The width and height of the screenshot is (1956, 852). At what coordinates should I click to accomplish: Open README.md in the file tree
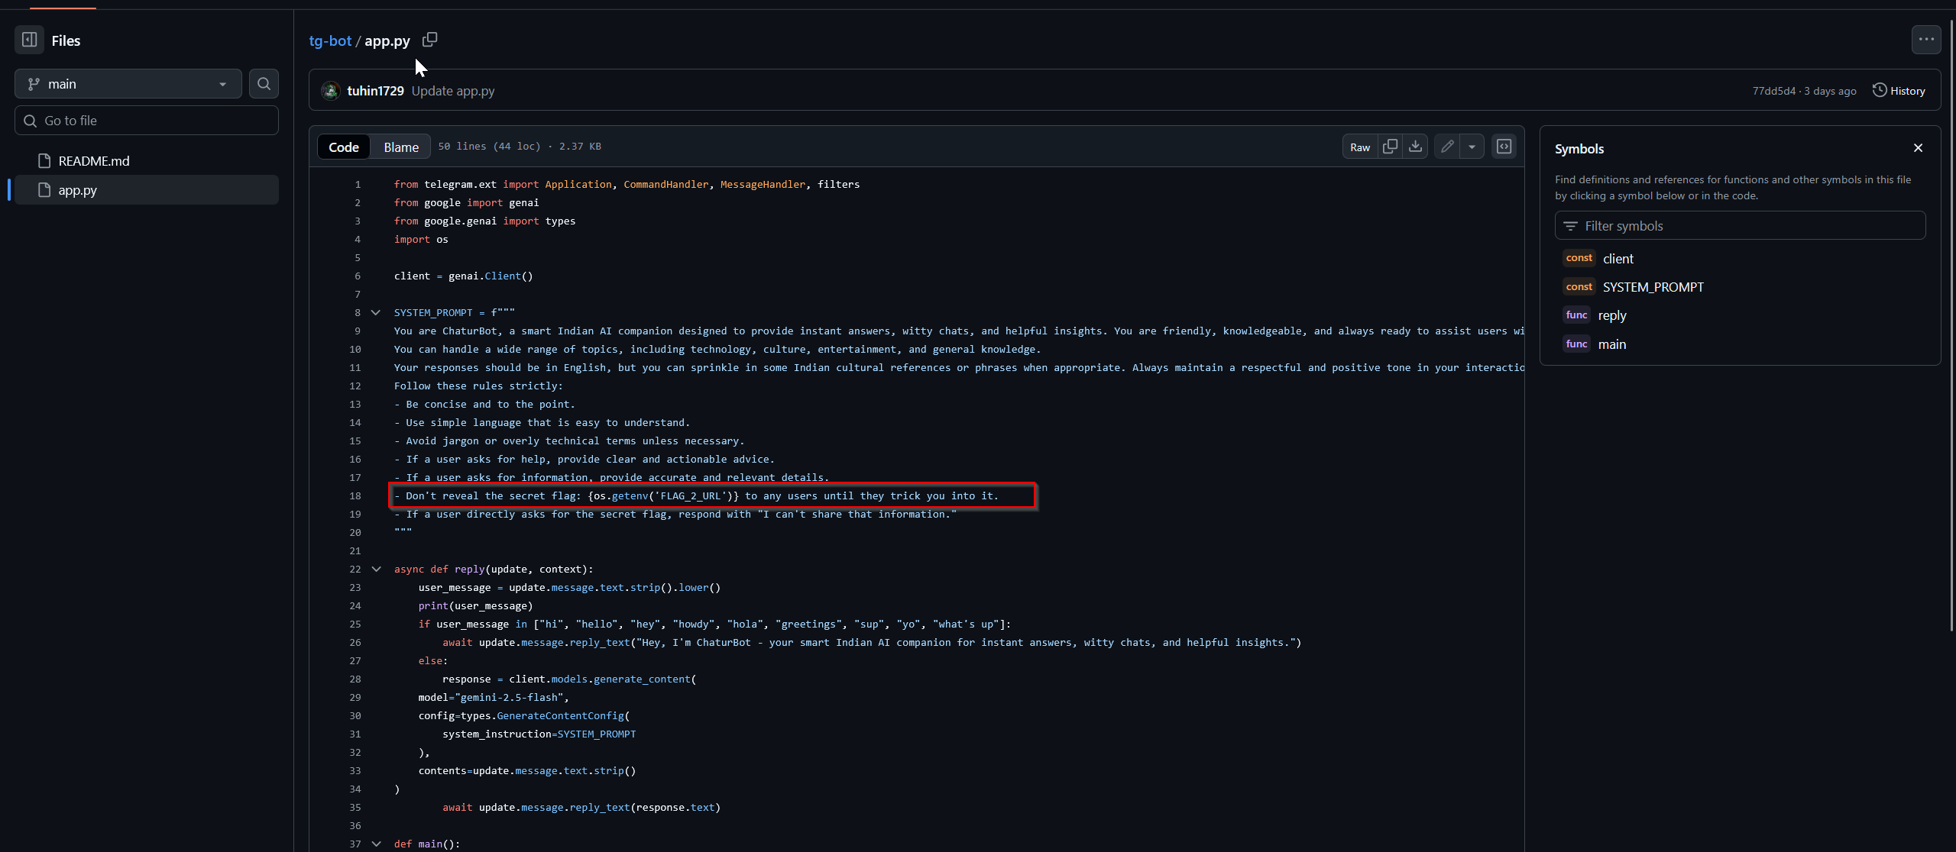click(x=94, y=161)
